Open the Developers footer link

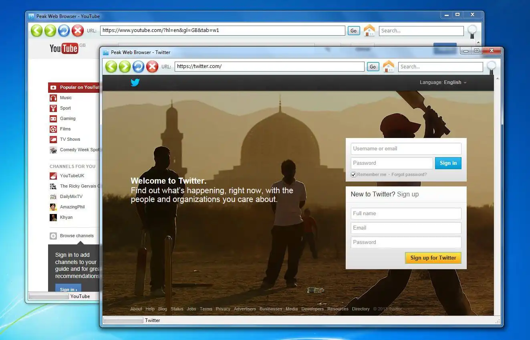[x=312, y=309]
